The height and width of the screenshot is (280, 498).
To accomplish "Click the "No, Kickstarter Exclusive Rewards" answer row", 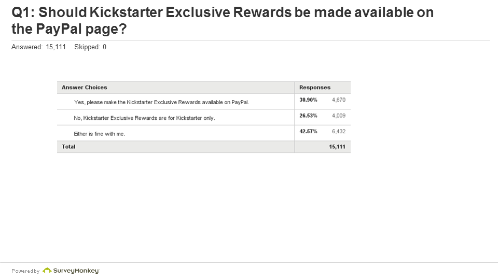I will (x=144, y=118).
